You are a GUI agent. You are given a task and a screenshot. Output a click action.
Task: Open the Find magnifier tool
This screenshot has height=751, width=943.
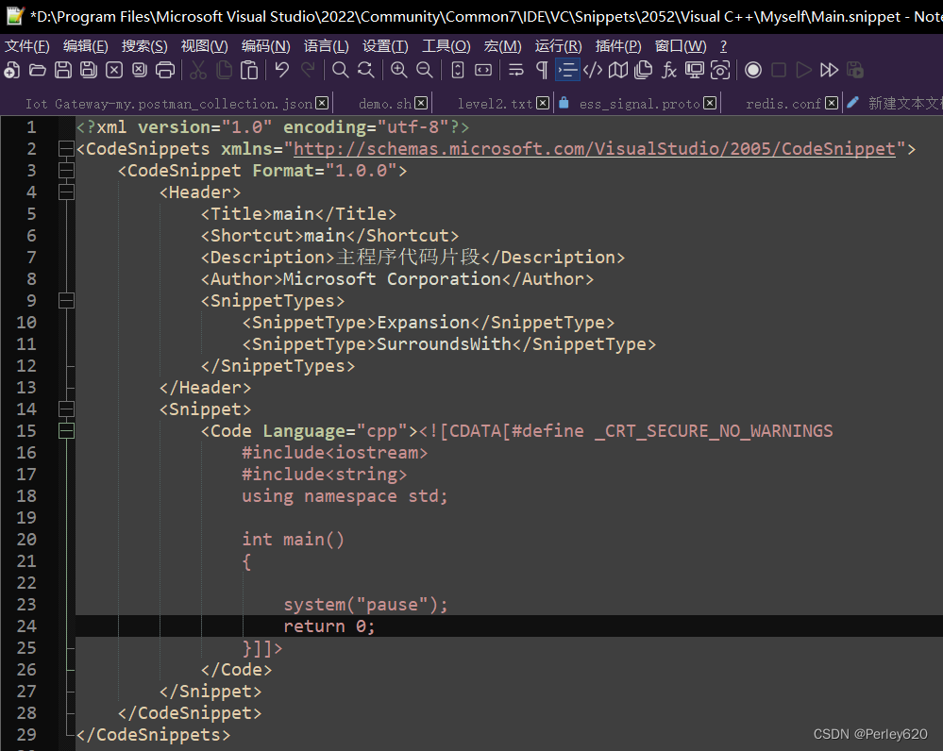click(x=341, y=71)
